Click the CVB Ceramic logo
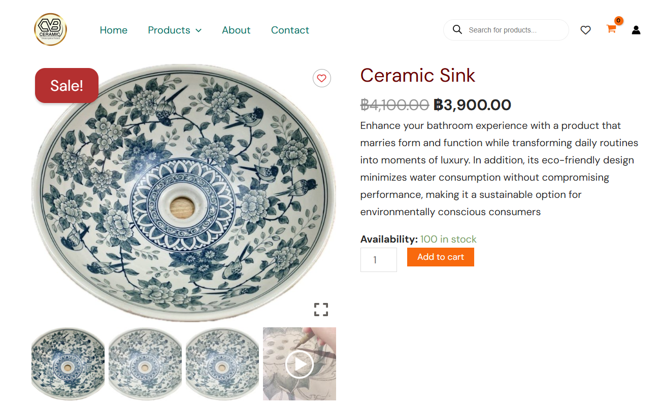This screenshot has height=407, width=660. [x=50, y=29]
